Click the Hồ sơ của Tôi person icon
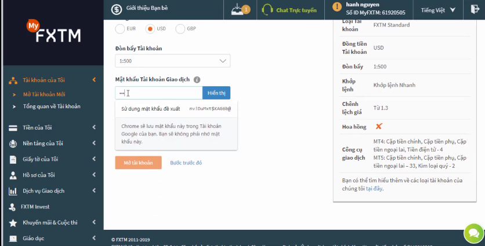The image size is (485, 246). coord(13,175)
